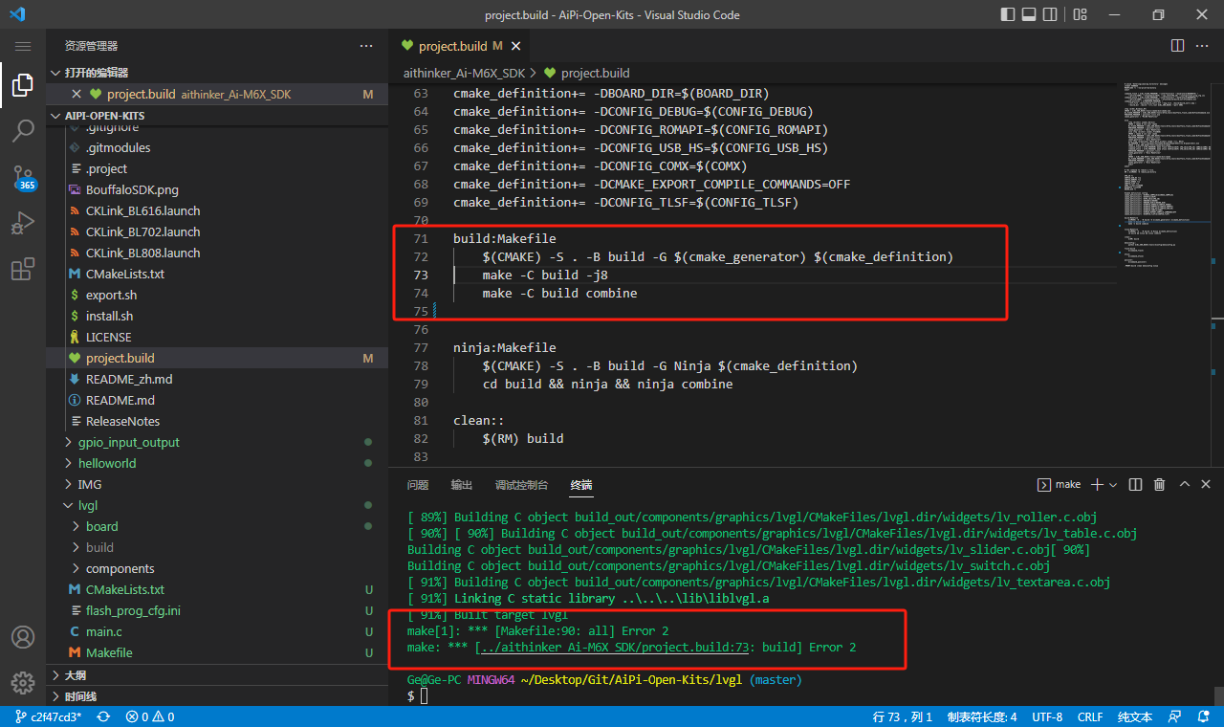
Task: Maximize the panel with up chevron
Action: (1184, 485)
